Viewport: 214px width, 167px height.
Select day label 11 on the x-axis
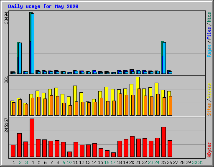(x=75, y=162)
